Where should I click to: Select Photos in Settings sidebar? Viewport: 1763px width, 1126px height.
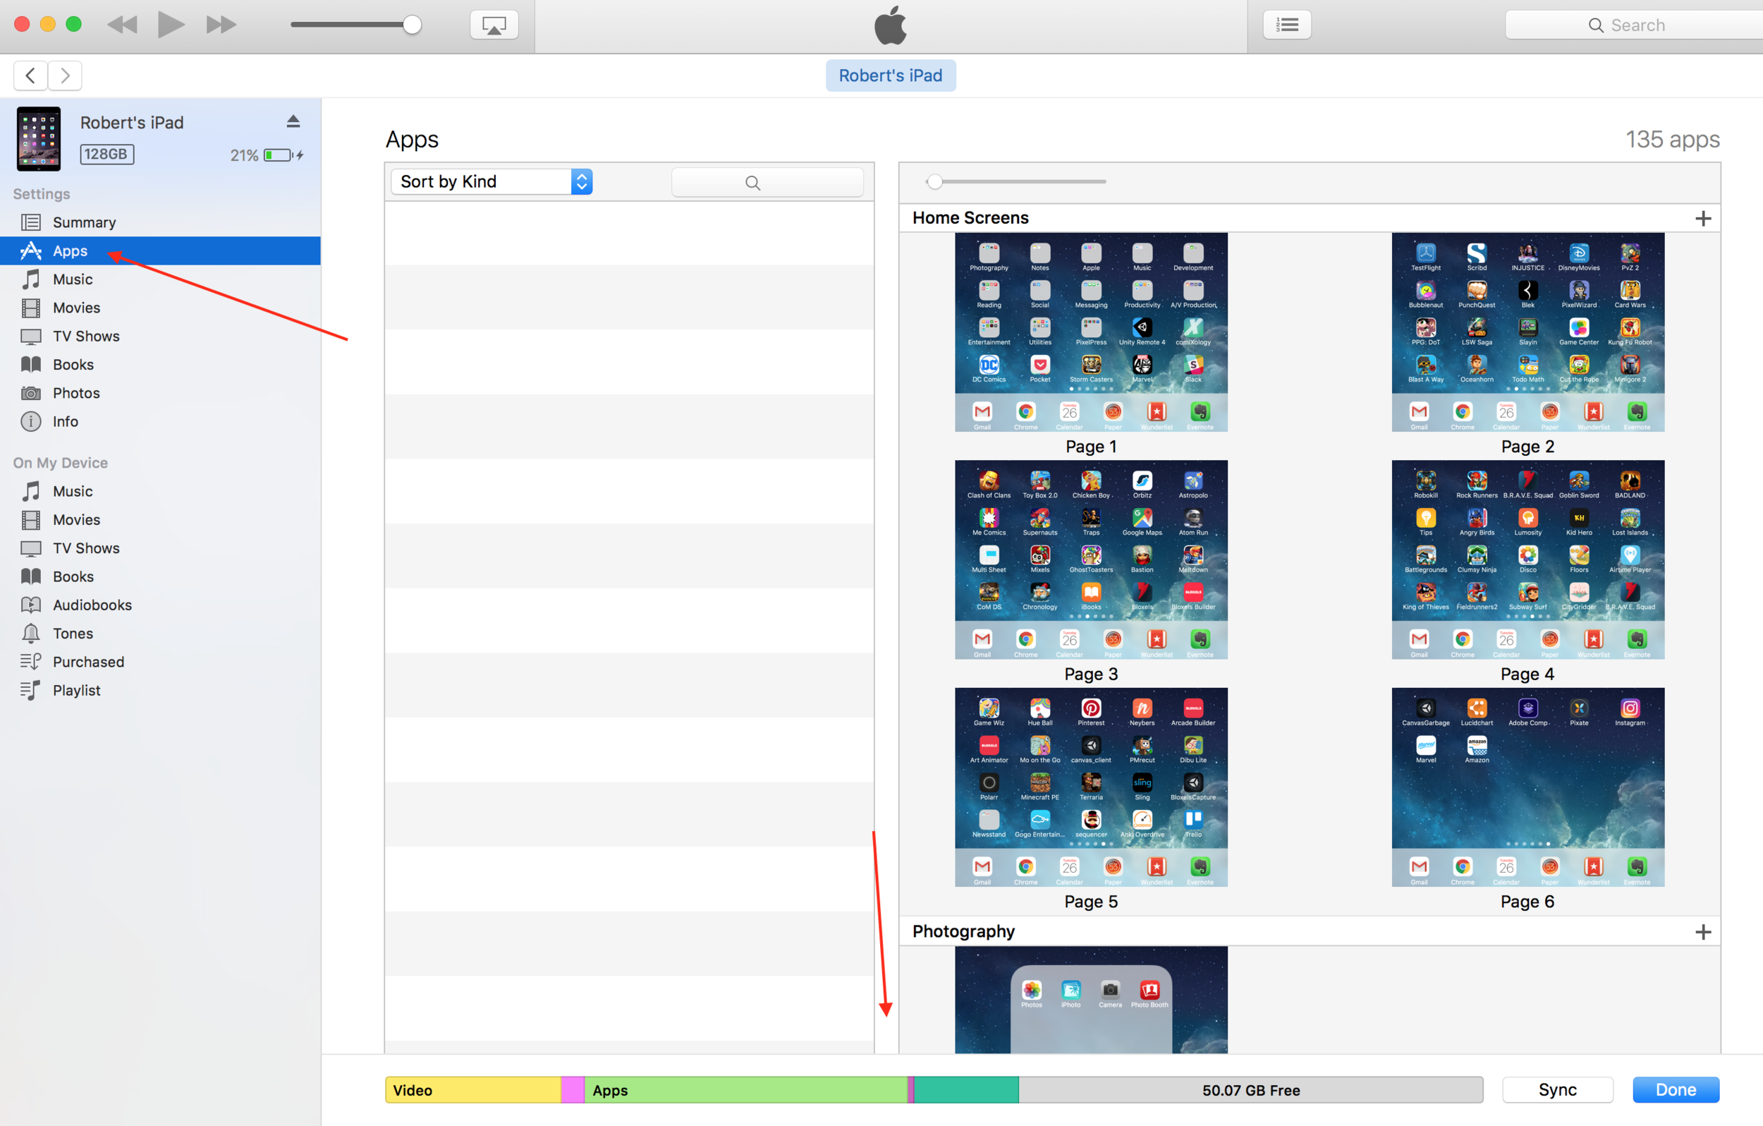click(76, 393)
